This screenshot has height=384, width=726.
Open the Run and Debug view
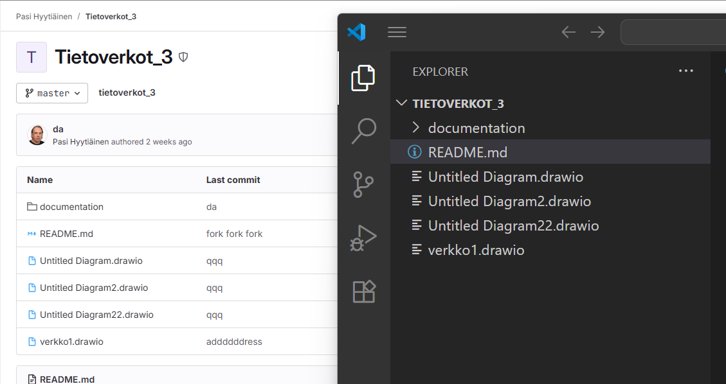pos(363,238)
